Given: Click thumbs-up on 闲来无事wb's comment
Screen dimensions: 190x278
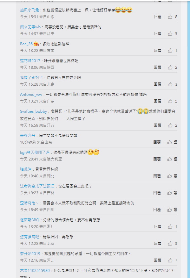Looking at the screenshot, I should point(170,34).
